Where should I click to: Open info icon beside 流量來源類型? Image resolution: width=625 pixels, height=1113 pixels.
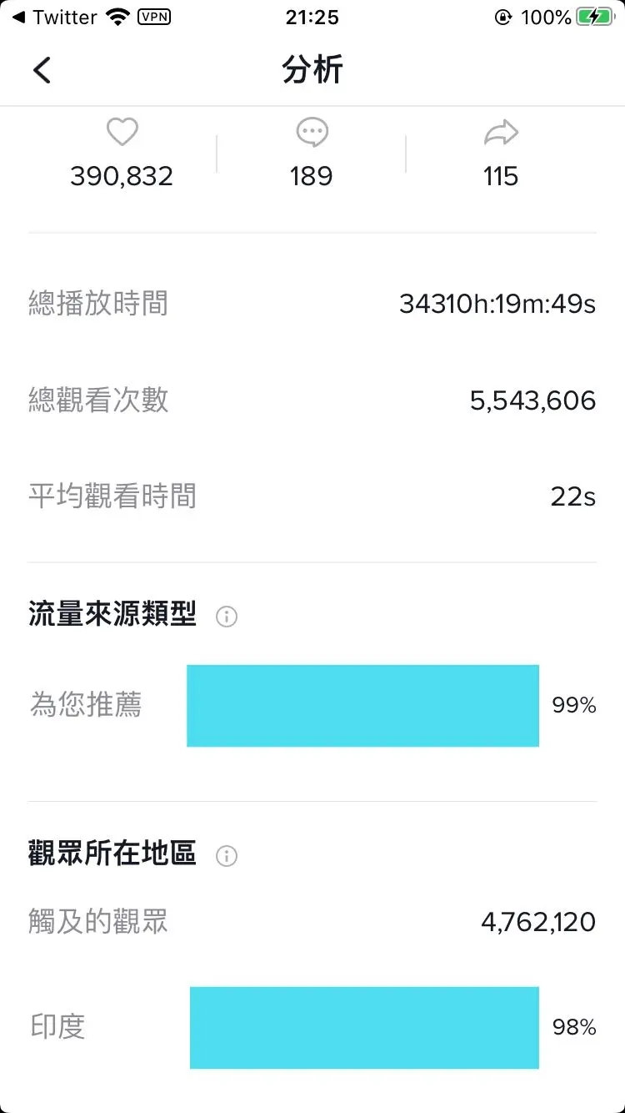[x=227, y=617]
